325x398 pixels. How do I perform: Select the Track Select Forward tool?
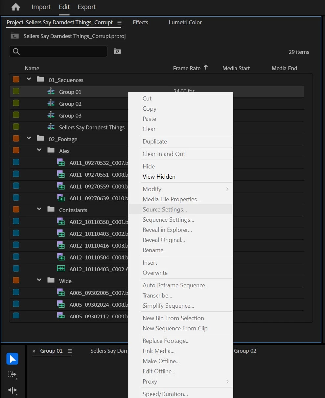12,374
